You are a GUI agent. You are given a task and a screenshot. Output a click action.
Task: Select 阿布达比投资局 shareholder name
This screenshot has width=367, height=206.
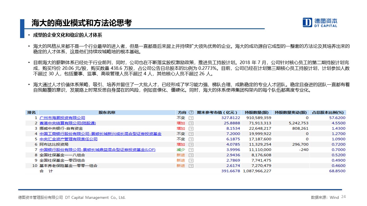coord(54,144)
